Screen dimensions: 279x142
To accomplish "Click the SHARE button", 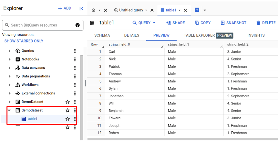I will click(x=175, y=23).
